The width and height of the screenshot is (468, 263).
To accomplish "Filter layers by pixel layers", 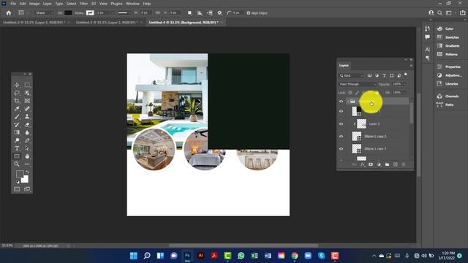I will 369,76.
